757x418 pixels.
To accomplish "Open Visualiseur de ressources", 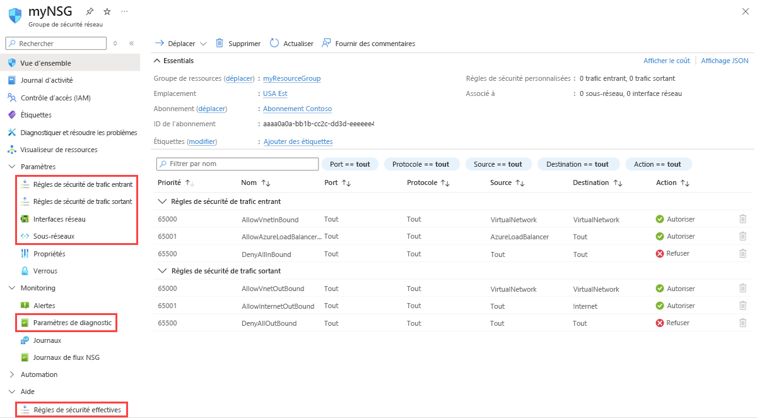I will pyautogui.click(x=62, y=150).
